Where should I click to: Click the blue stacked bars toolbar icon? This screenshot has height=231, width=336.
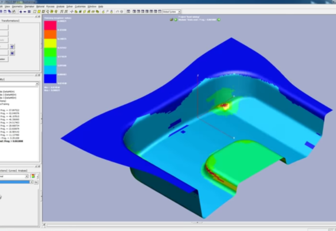[x=29, y=12]
